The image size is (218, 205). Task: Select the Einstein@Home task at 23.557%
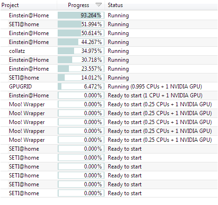click(109, 69)
